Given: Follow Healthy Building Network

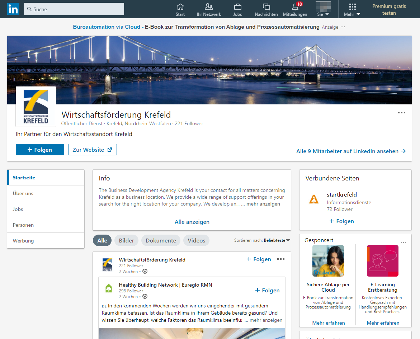Looking at the screenshot, I should 267,290.
